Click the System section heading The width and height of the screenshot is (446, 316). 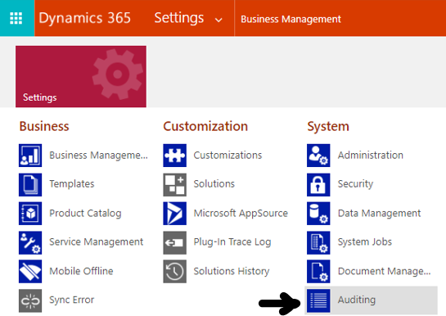point(328,127)
